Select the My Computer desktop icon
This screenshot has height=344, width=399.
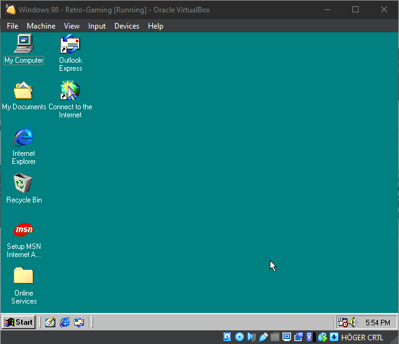[x=24, y=43]
